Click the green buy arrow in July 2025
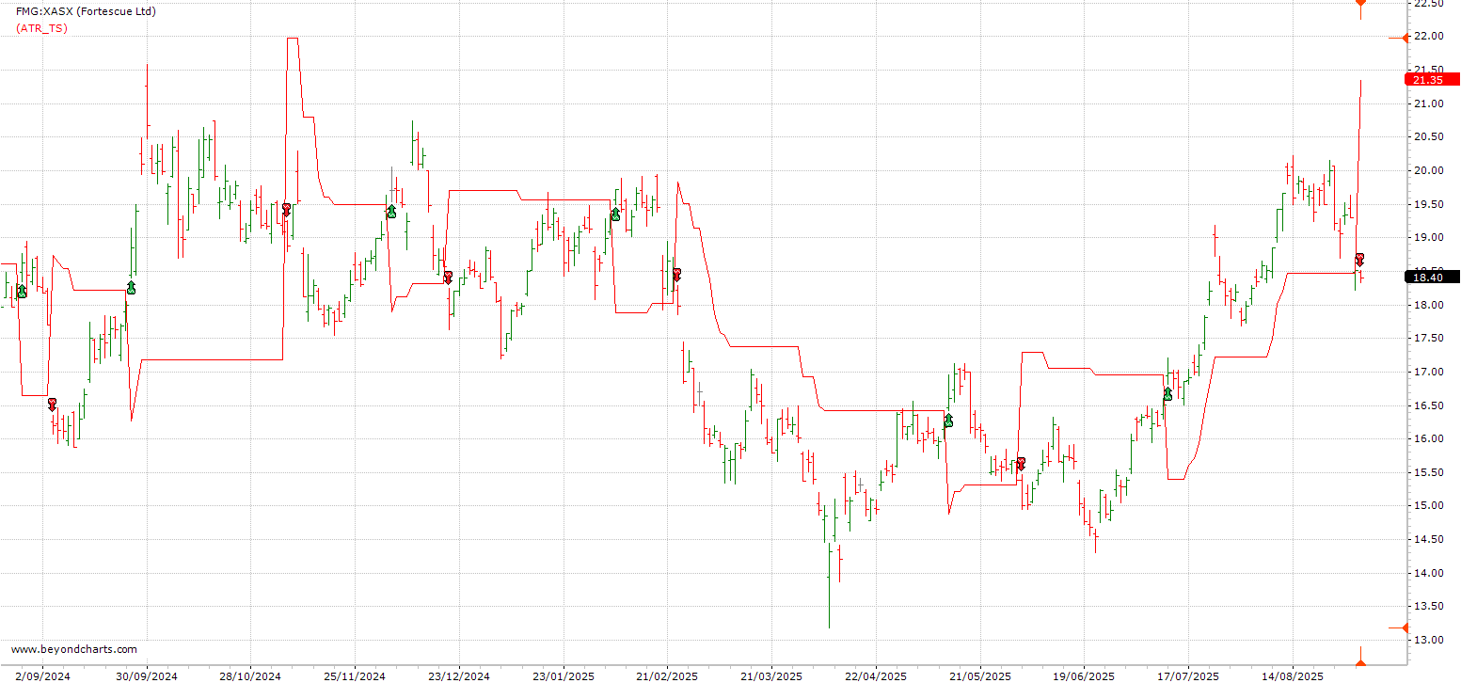1461x683 pixels. point(1167,394)
